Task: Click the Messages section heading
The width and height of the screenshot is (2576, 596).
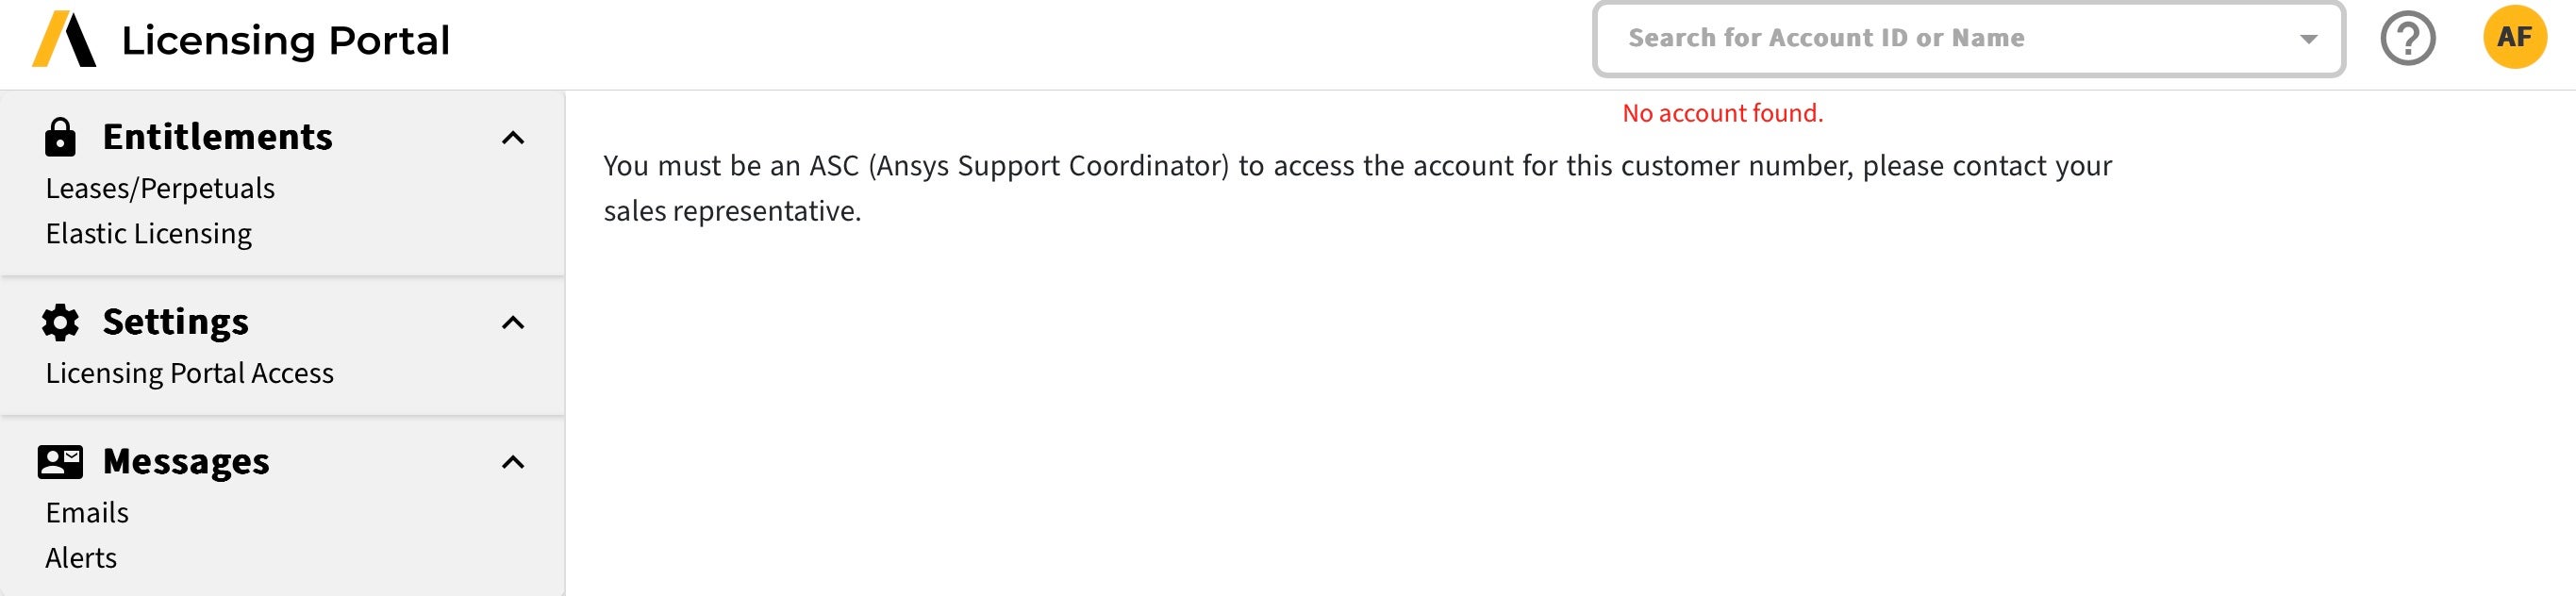Action: 186,461
